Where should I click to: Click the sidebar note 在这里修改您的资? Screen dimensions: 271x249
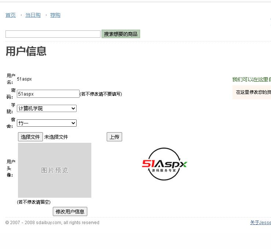[253, 92]
